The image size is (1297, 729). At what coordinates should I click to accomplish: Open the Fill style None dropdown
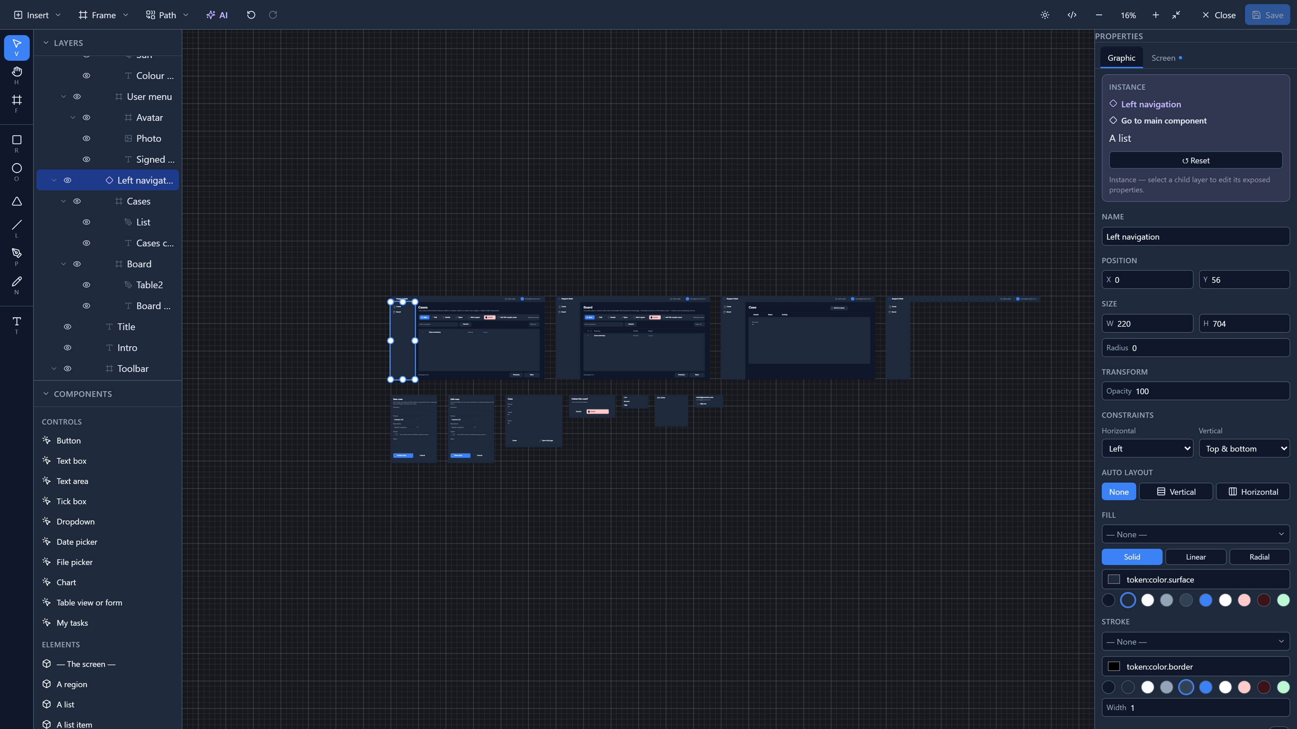click(1195, 534)
